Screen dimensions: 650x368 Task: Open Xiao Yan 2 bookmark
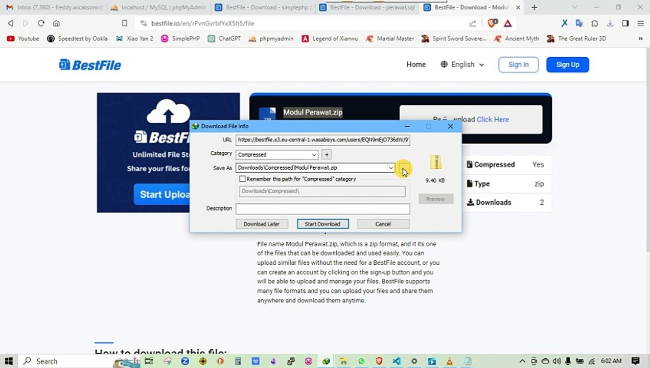pyautogui.click(x=134, y=38)
